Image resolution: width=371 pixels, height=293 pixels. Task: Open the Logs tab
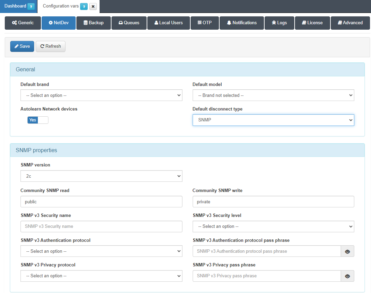[279, 23]
